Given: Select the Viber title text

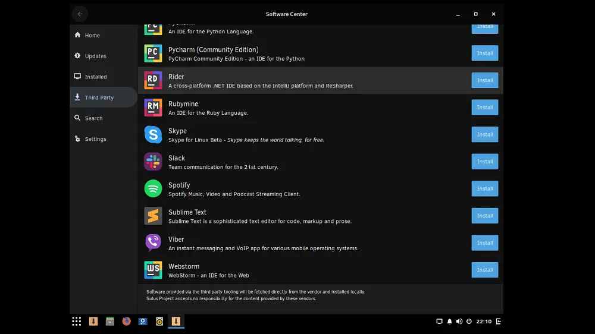Looking at the screenshot, I should point(176,240).
